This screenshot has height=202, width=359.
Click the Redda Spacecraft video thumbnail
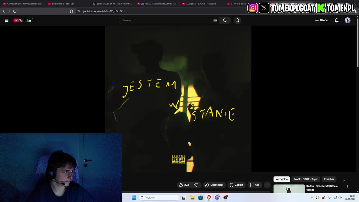[x=289, y=189]
